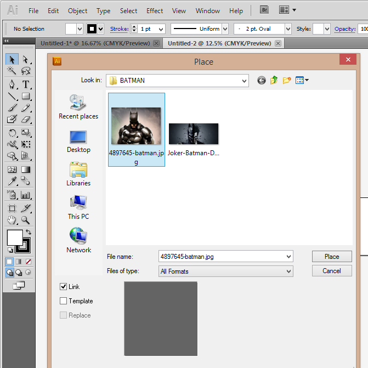Open Adobe Bridge via Br icon

click(x=264, y=10)
